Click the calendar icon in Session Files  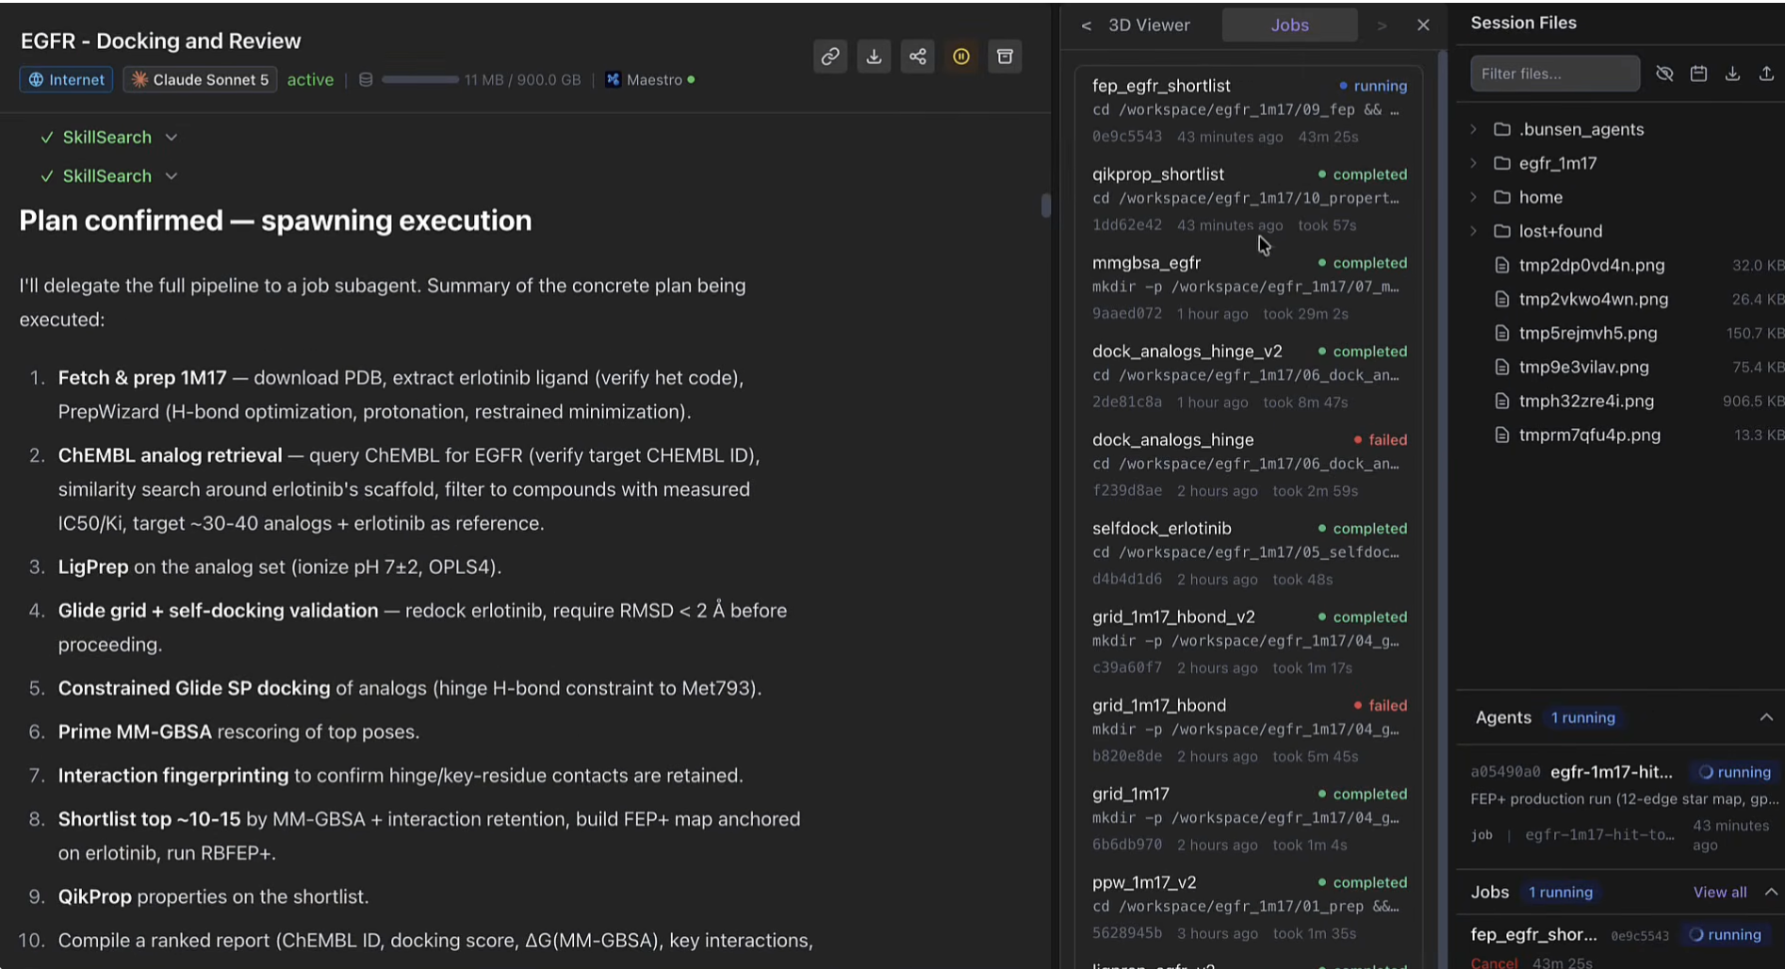coord(1698,74)
